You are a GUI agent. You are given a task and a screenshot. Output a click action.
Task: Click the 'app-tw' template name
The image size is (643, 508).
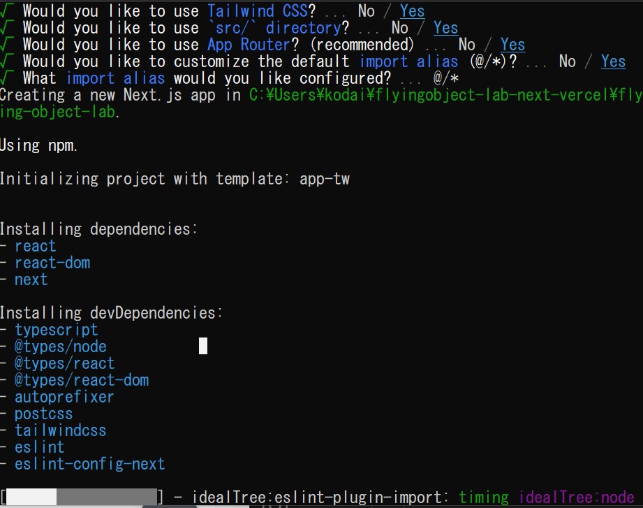325,179
